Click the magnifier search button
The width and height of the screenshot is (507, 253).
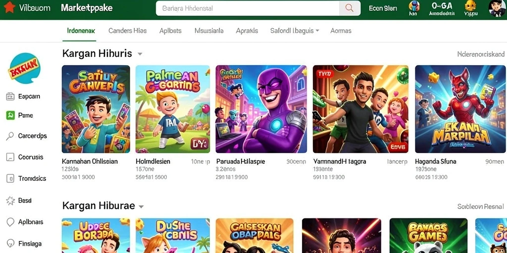point(350,8)
